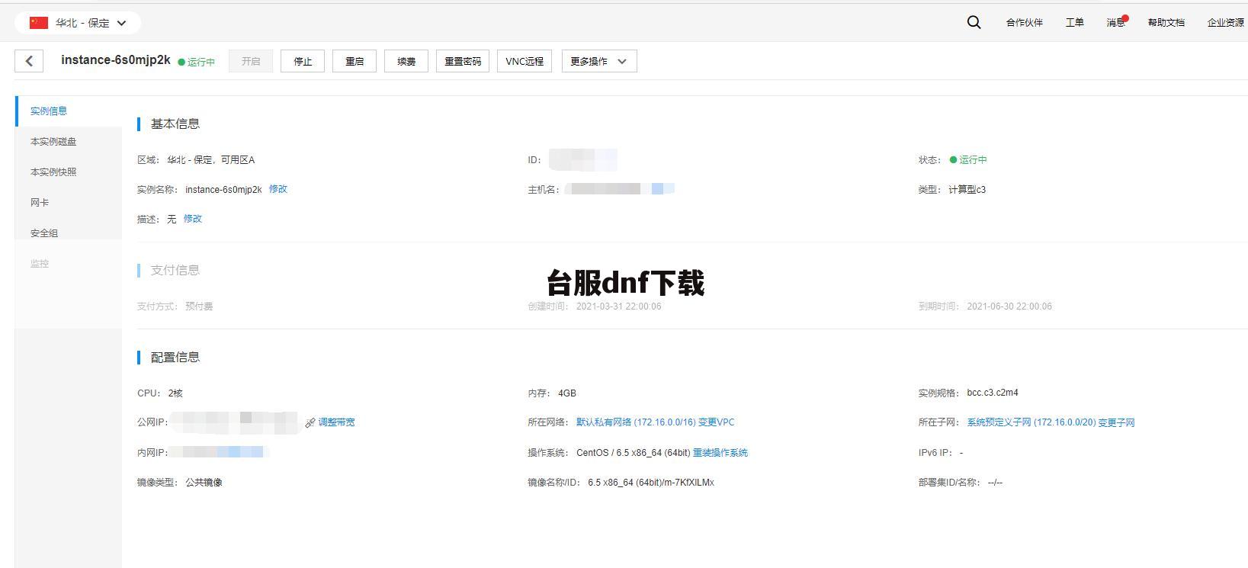The image size is (1248, 568).
Task: Click the 实例规格 value bcc.c3.c2m4
Action: coord(993,393)
